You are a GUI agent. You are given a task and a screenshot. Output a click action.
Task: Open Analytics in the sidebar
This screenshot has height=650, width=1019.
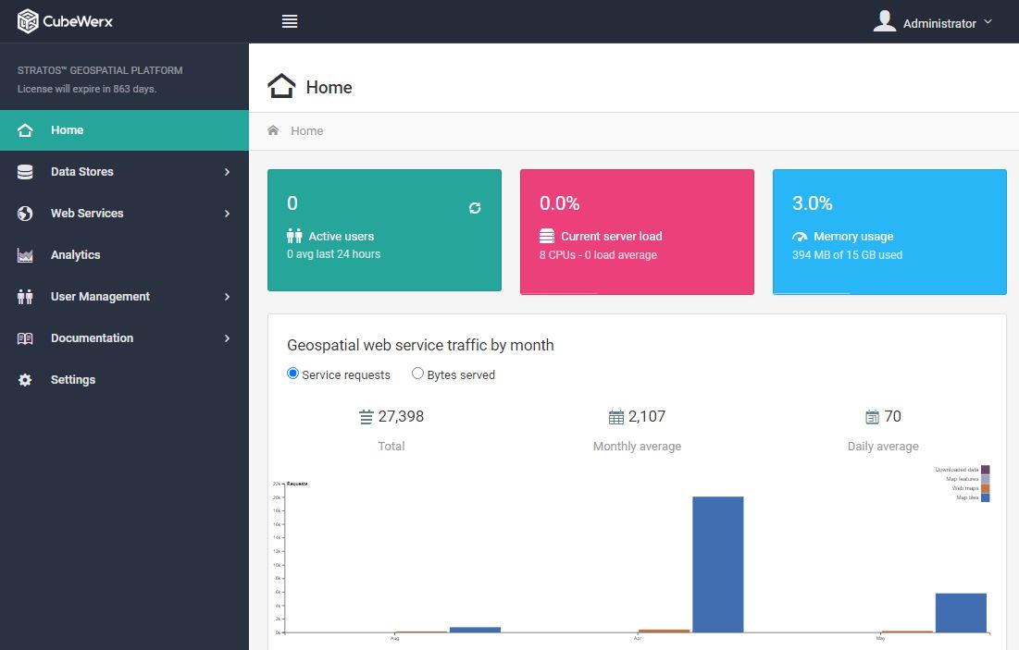click(x=124, y=254)
